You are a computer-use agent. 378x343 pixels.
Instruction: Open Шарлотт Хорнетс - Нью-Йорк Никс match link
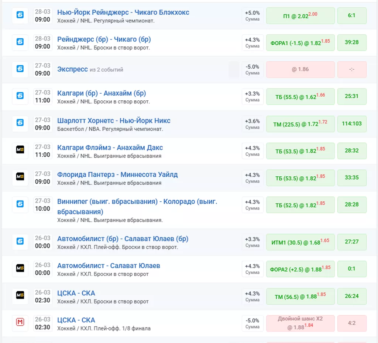pyautogui.click(x=114, y=121)
